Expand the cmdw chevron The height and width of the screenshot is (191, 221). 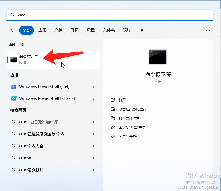click(x=93, y=158)
